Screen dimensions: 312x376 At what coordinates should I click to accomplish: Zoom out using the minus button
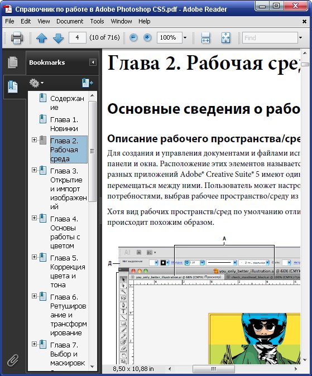pos(133,37)
